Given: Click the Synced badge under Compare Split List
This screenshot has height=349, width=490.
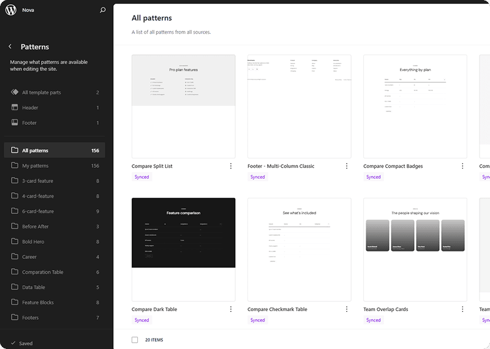Looking at the screenshot, I should point(141,177).
